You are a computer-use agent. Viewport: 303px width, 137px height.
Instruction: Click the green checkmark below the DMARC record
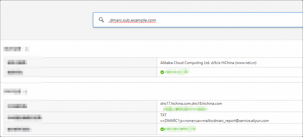(x=162, y=129)
